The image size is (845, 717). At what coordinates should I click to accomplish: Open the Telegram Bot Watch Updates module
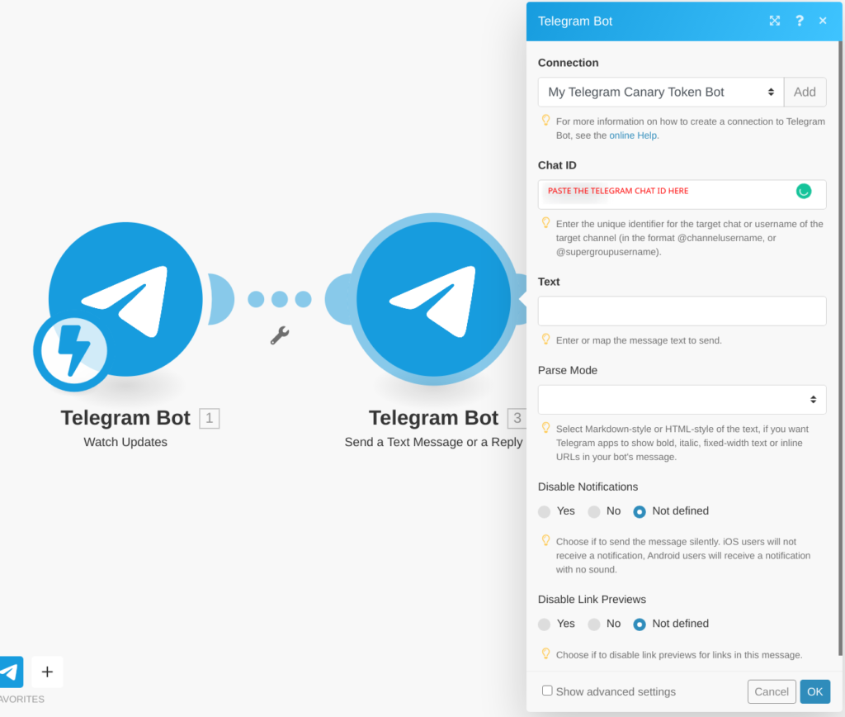click(125, 298)
